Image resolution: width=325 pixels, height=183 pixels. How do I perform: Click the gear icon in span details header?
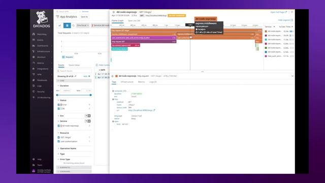113,76
